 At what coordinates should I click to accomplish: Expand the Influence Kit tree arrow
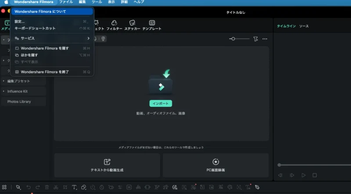(4, 91)
